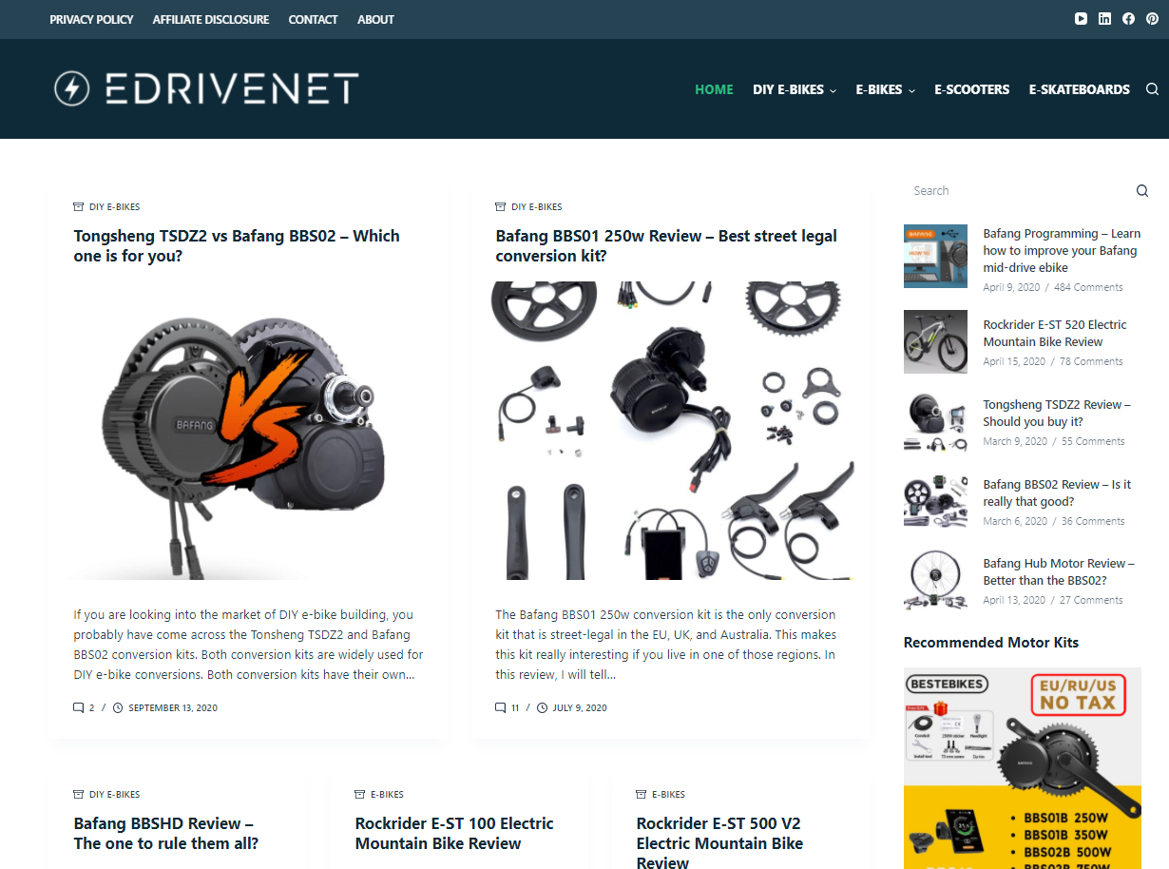1169x869 pixels.
Task: Open the BBS01 conversion kit parts image
Action: pyautogui.click(x=671, y=431)
